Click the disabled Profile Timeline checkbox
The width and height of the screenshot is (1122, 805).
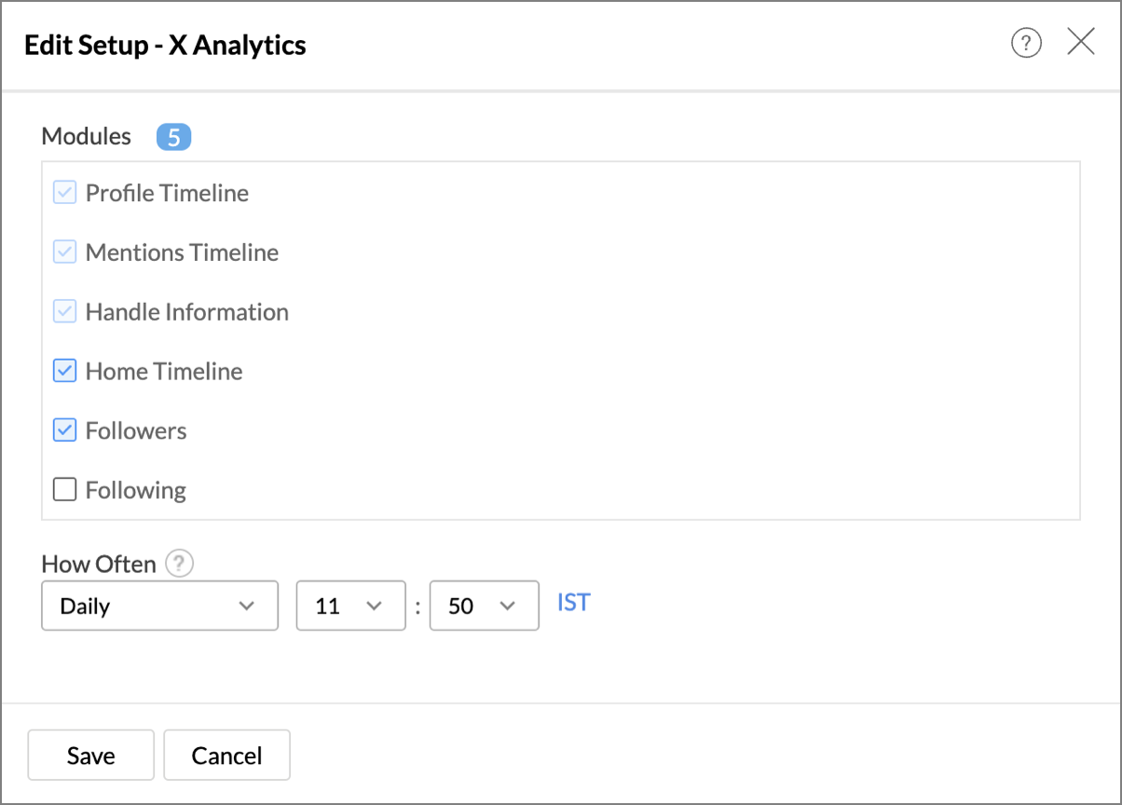click(x=64, y=193)
